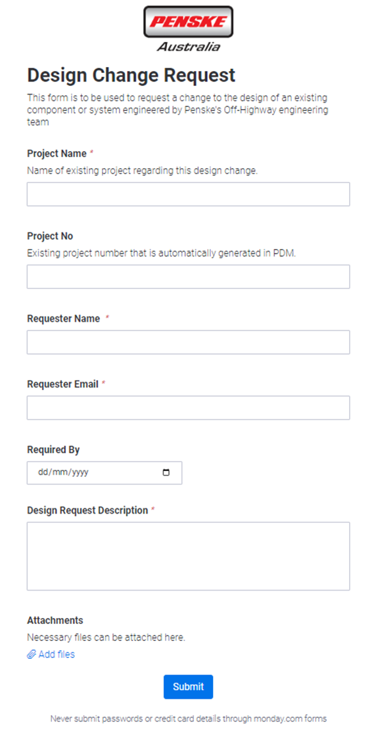The width and height of the screenshot is (376, 729).
Task: Click the Requester Email field label
Action: (x=62, y=384)
